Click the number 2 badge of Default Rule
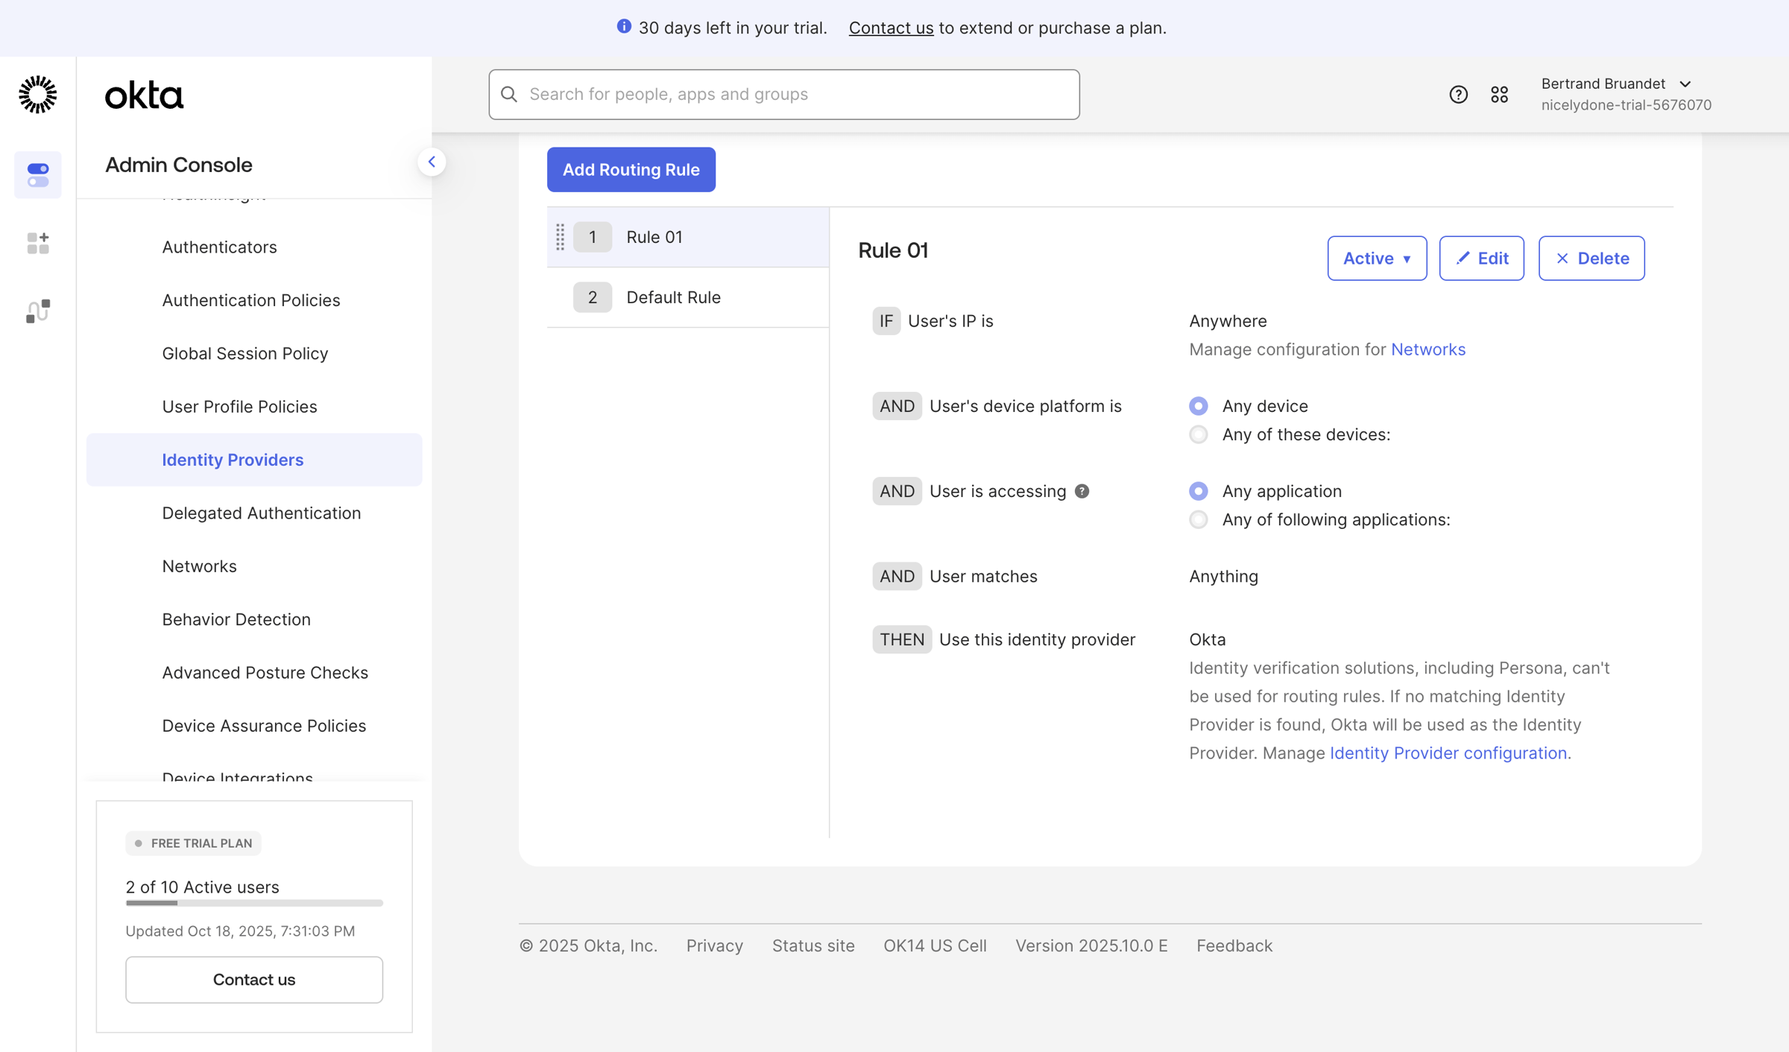This screenshot has width=1789, height=1052. point(593,297)
